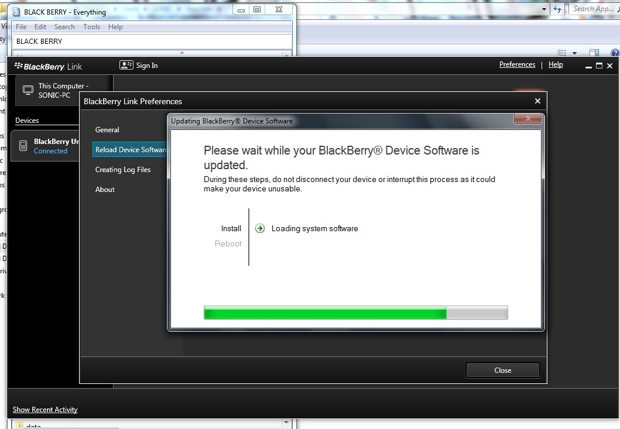
Task: Select the connected BlackBerry device entry
Action: pos(46,146)
